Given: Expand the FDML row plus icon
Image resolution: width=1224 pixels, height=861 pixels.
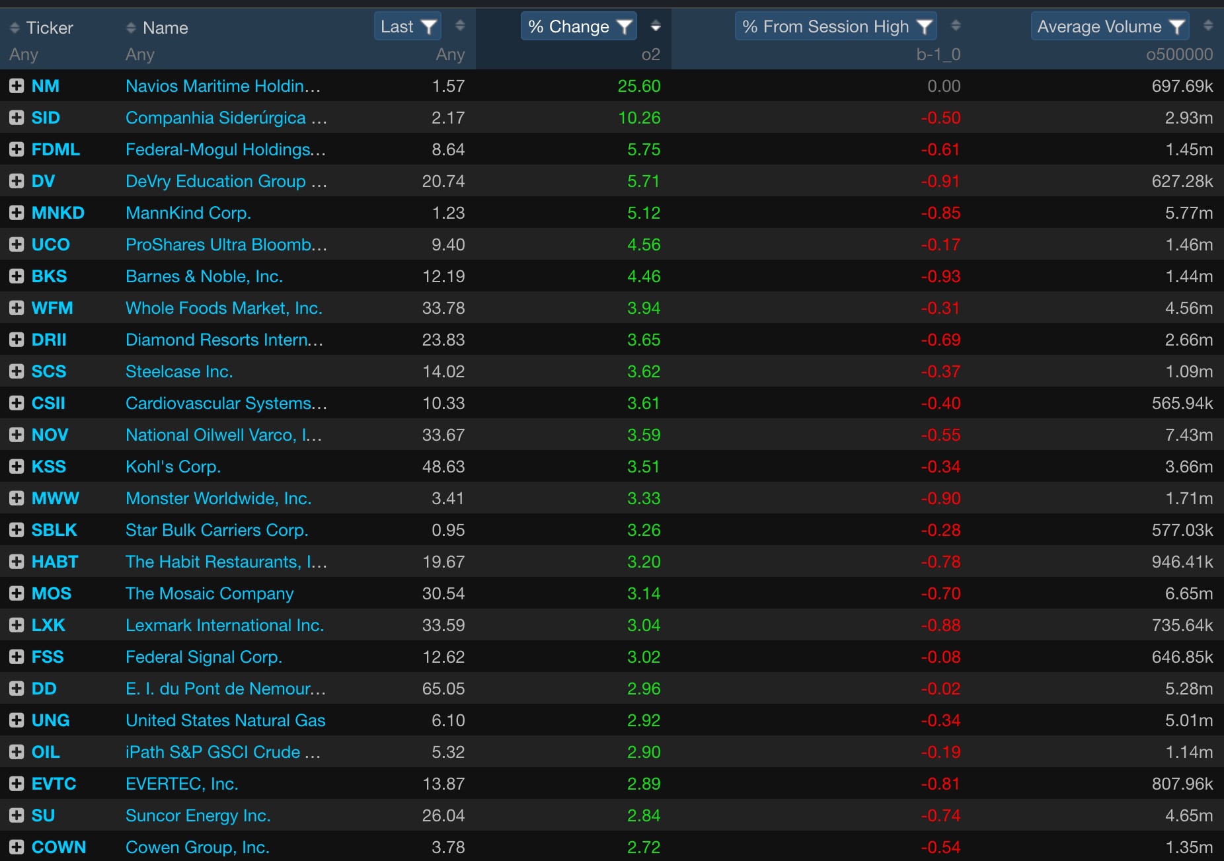Looking at the screenshot, I should 17,149.
